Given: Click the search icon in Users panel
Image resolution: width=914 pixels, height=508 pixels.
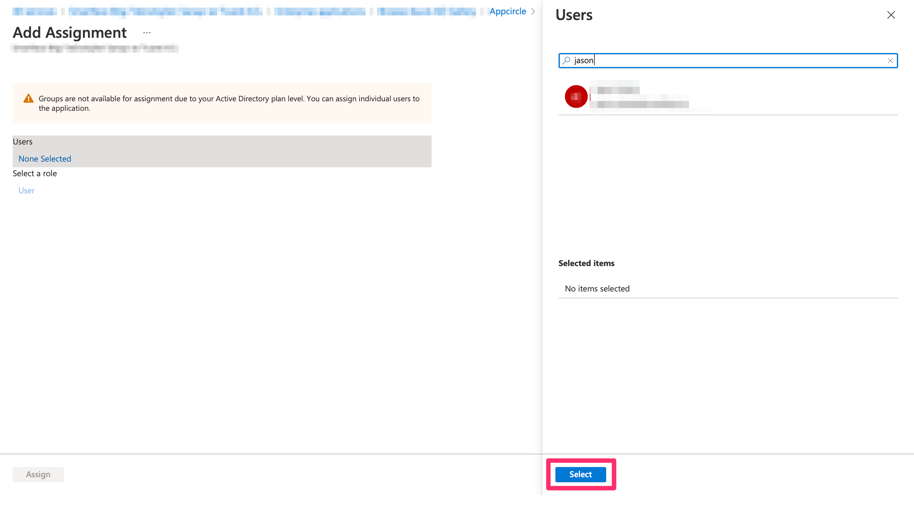Looking at the screenshot, I should click(x=567, y=61).
